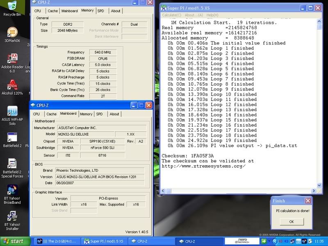Click the Channels value 'Dual'

[x=134, y=24]
